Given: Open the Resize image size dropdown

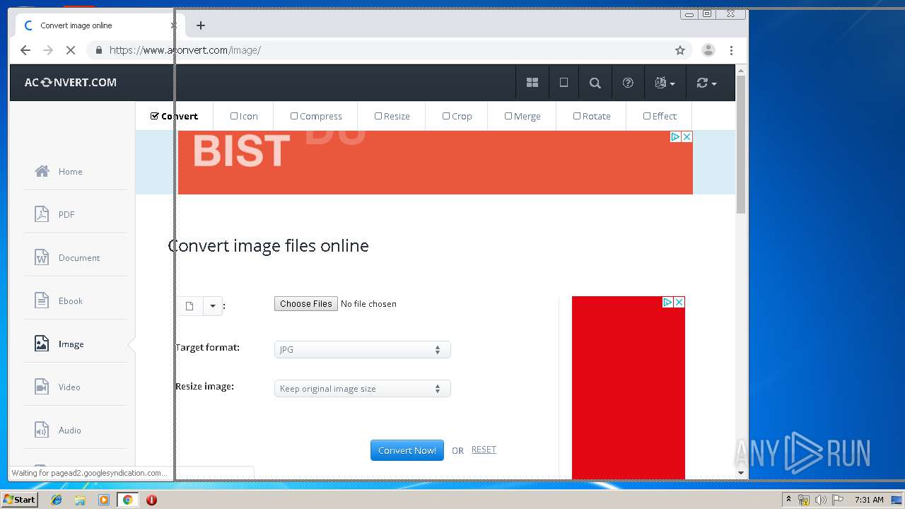Looking at the screenshot, I should pos(362,388).
